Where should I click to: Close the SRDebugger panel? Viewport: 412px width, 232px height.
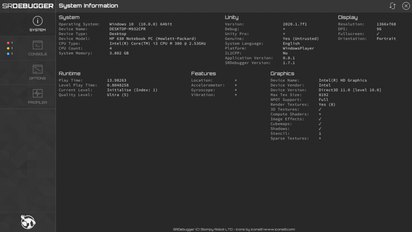(406, 6)
